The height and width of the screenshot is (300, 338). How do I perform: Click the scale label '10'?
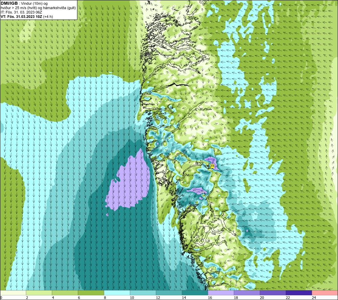click(x=132, y=298)
